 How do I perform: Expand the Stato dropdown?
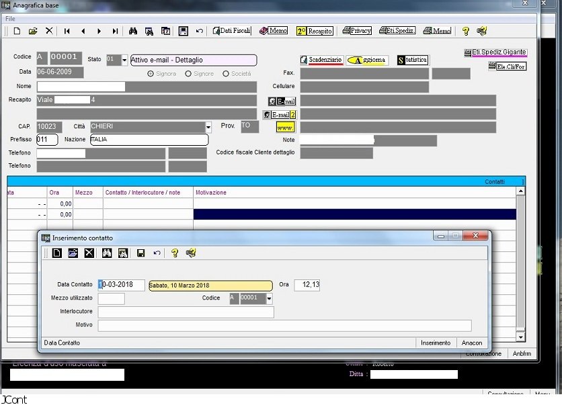(x=124, y=60)
